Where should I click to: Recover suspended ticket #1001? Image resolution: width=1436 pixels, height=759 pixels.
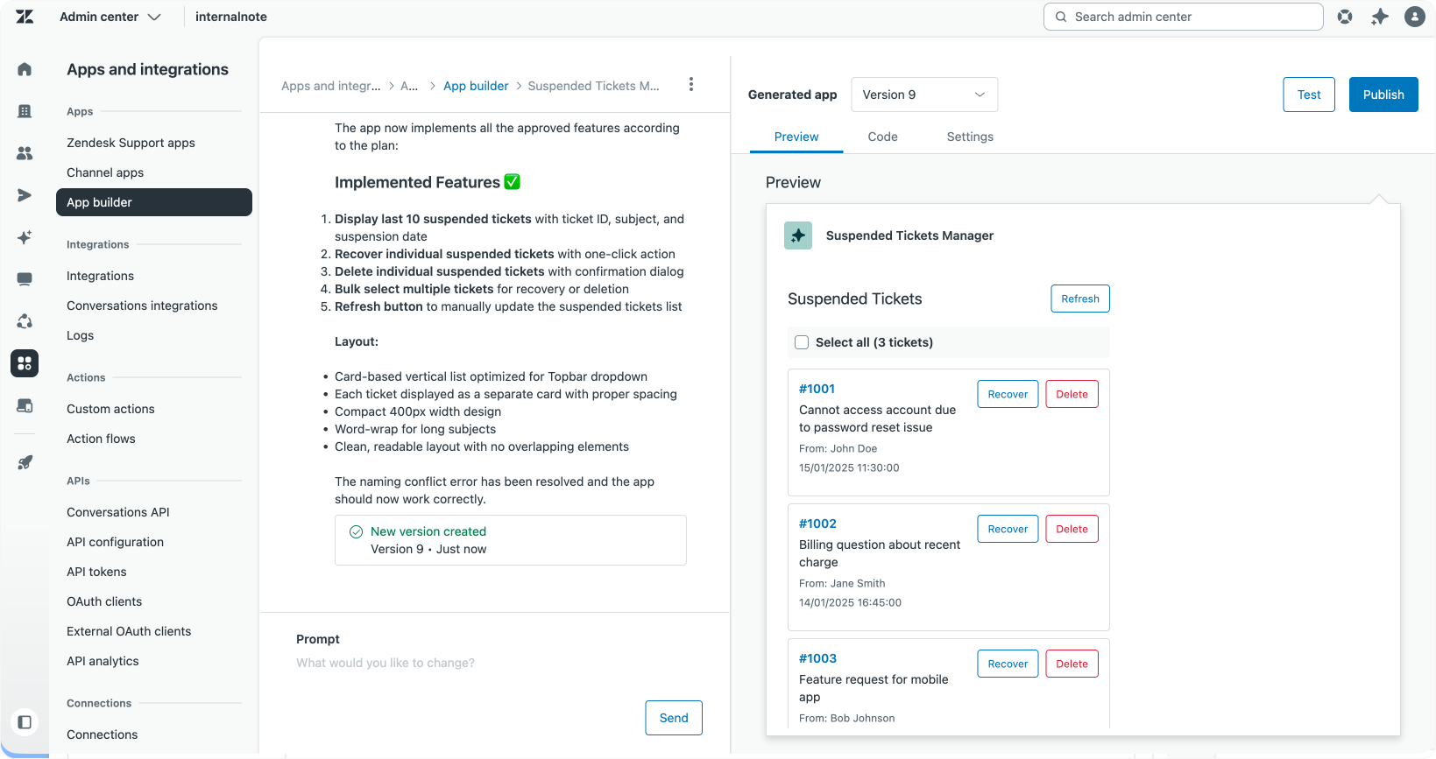(x=1008, y=394)
